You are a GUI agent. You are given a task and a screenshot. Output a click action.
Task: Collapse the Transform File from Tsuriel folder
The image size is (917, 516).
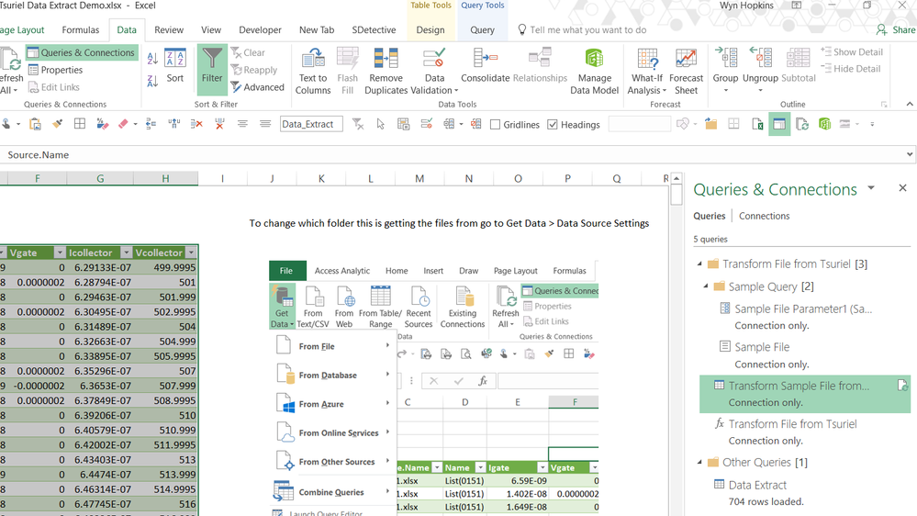(699, 264)
